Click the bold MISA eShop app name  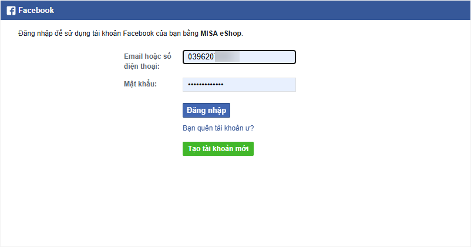click(x=221, y=34)
